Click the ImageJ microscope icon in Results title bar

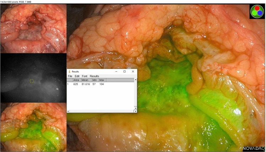[x=69, y=71]
